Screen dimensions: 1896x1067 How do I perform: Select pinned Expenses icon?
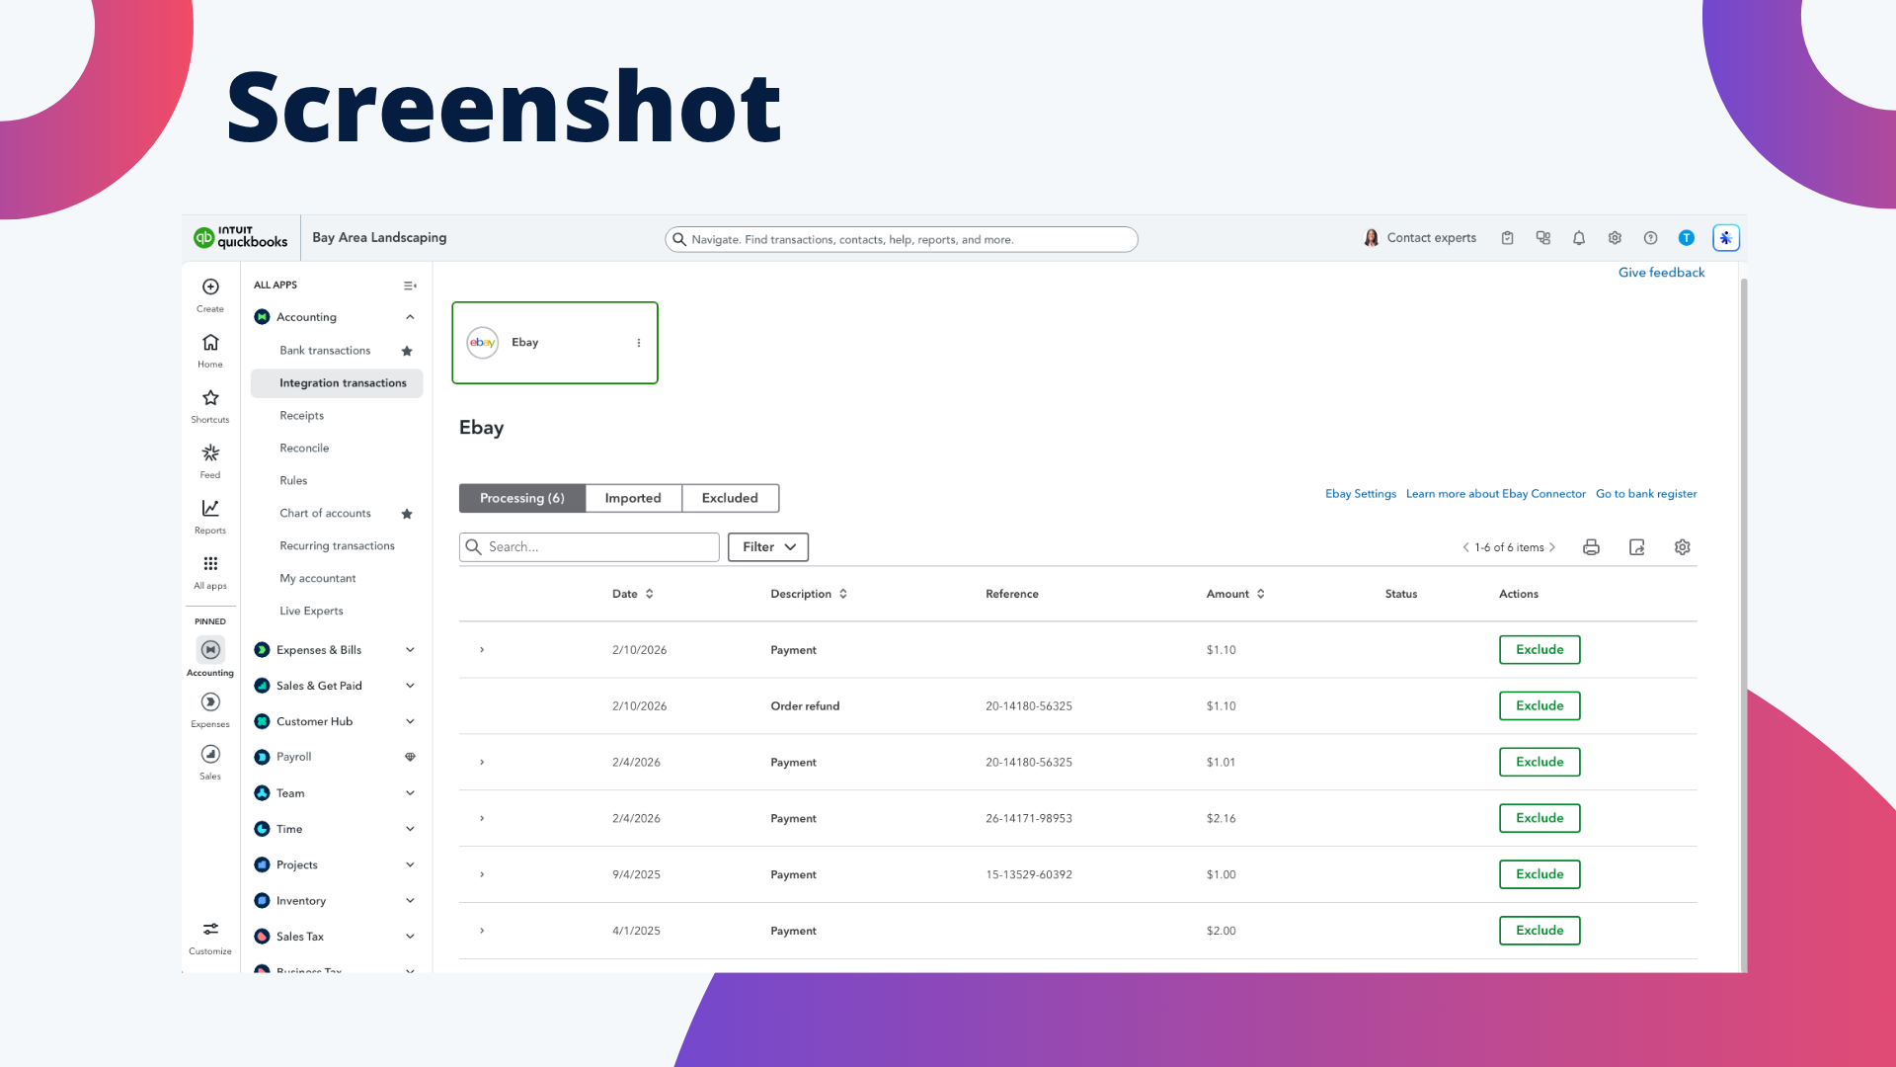(x=210, y=702)
